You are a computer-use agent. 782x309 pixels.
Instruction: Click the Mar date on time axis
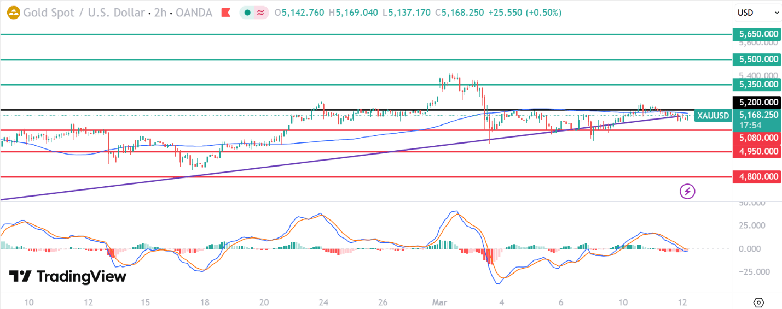(440, 302)
